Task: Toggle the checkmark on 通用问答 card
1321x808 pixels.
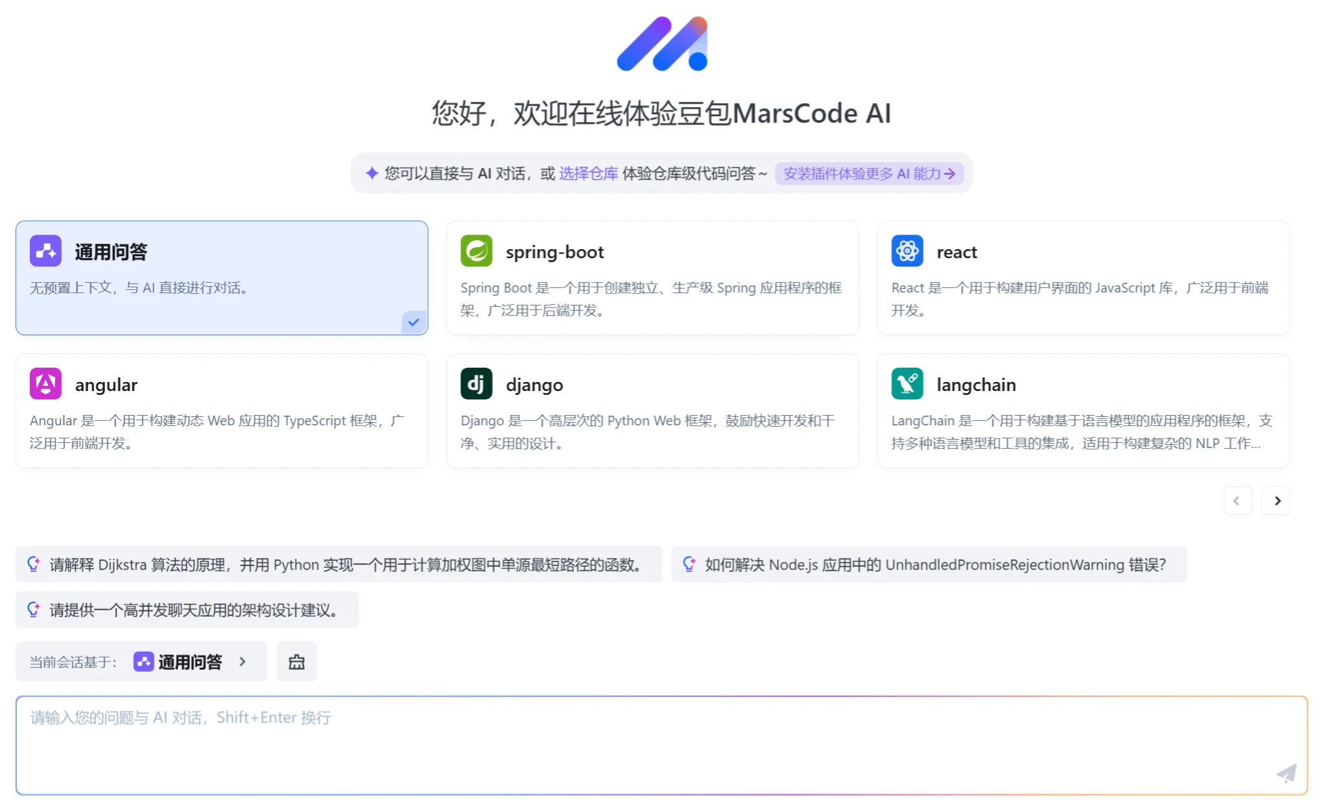Action: click(414, 322)
